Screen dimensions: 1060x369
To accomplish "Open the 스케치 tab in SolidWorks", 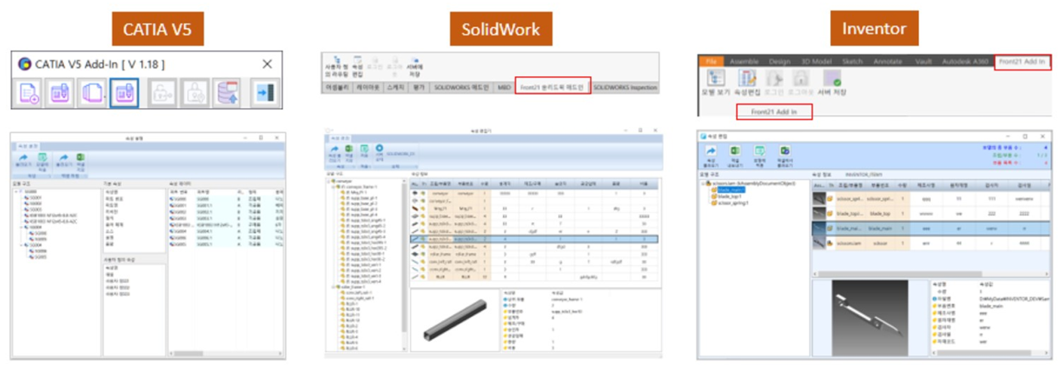I will 395,87.
